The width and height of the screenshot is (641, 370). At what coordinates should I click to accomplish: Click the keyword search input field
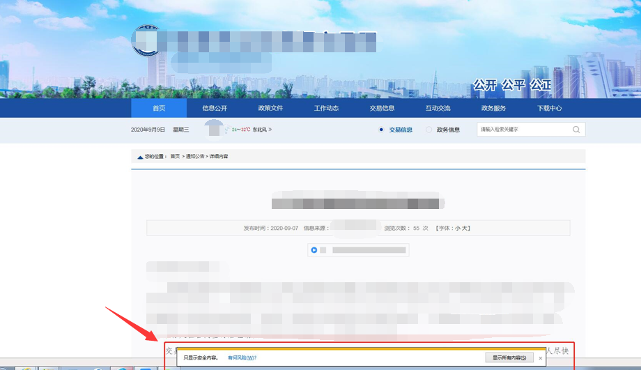click(524, 130)
